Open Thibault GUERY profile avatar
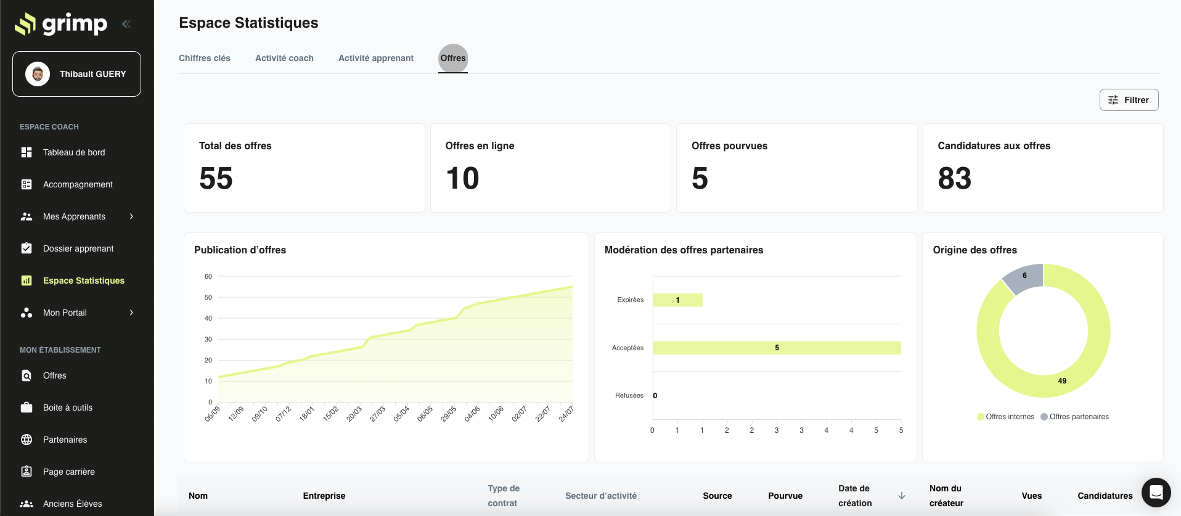The height and width of the screenshot is (516, 1181). click(x=38, y=74)
